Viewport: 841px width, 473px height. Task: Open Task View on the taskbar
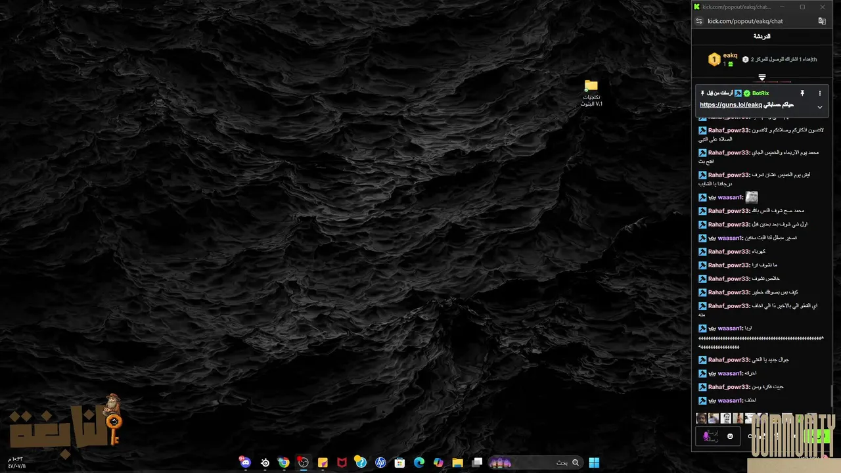click(478, 462)
